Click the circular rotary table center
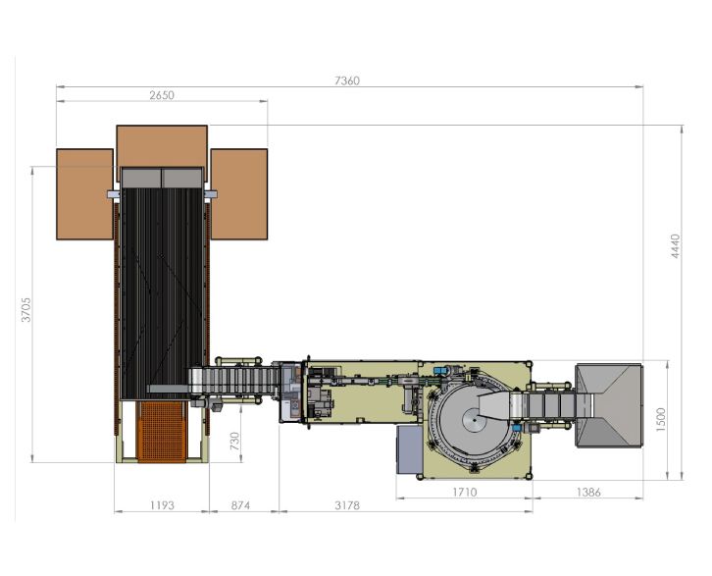Viewport: 712px width, 576px height. click(x=475, y=422)
